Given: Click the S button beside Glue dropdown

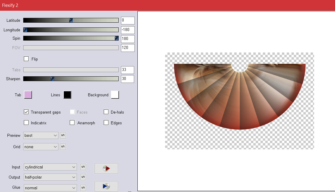Looking at the screenshot, I should (83, 188).
